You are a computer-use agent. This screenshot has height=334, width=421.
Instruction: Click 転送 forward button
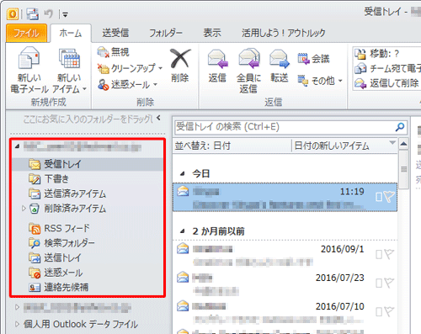pos(280,66)
